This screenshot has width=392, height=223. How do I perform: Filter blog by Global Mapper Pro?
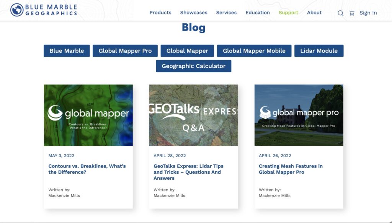tap(125, 51)
